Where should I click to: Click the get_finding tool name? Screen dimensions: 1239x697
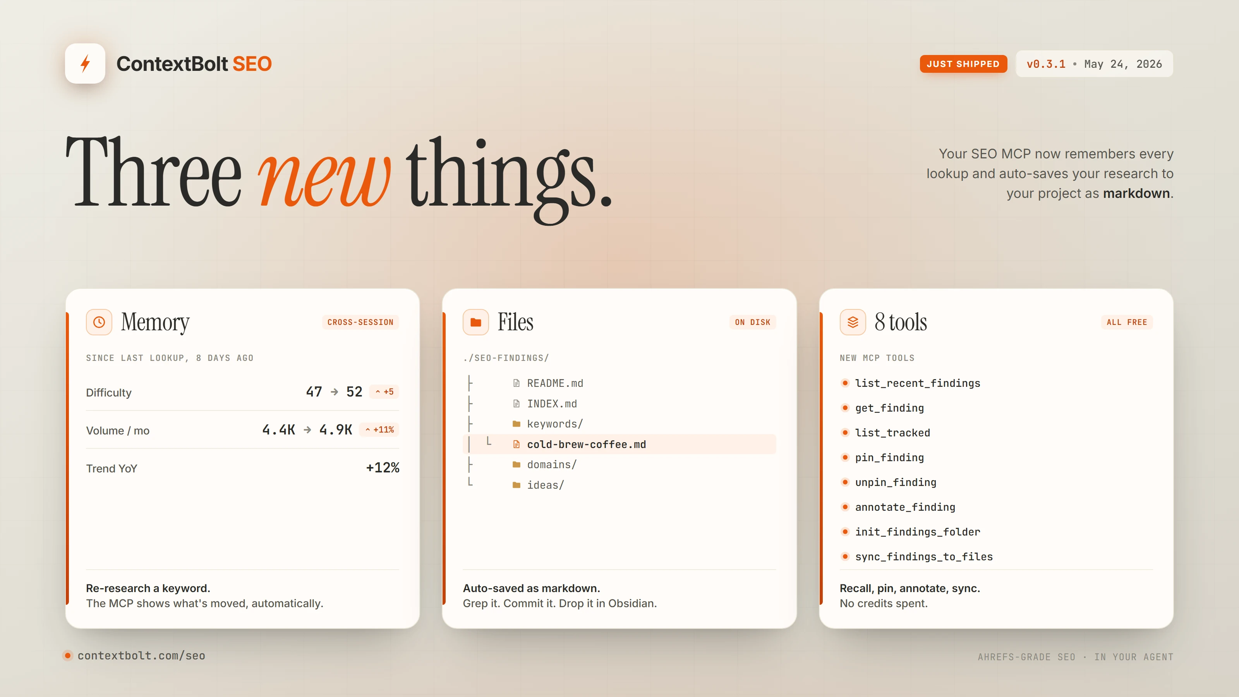pos(889,408)
